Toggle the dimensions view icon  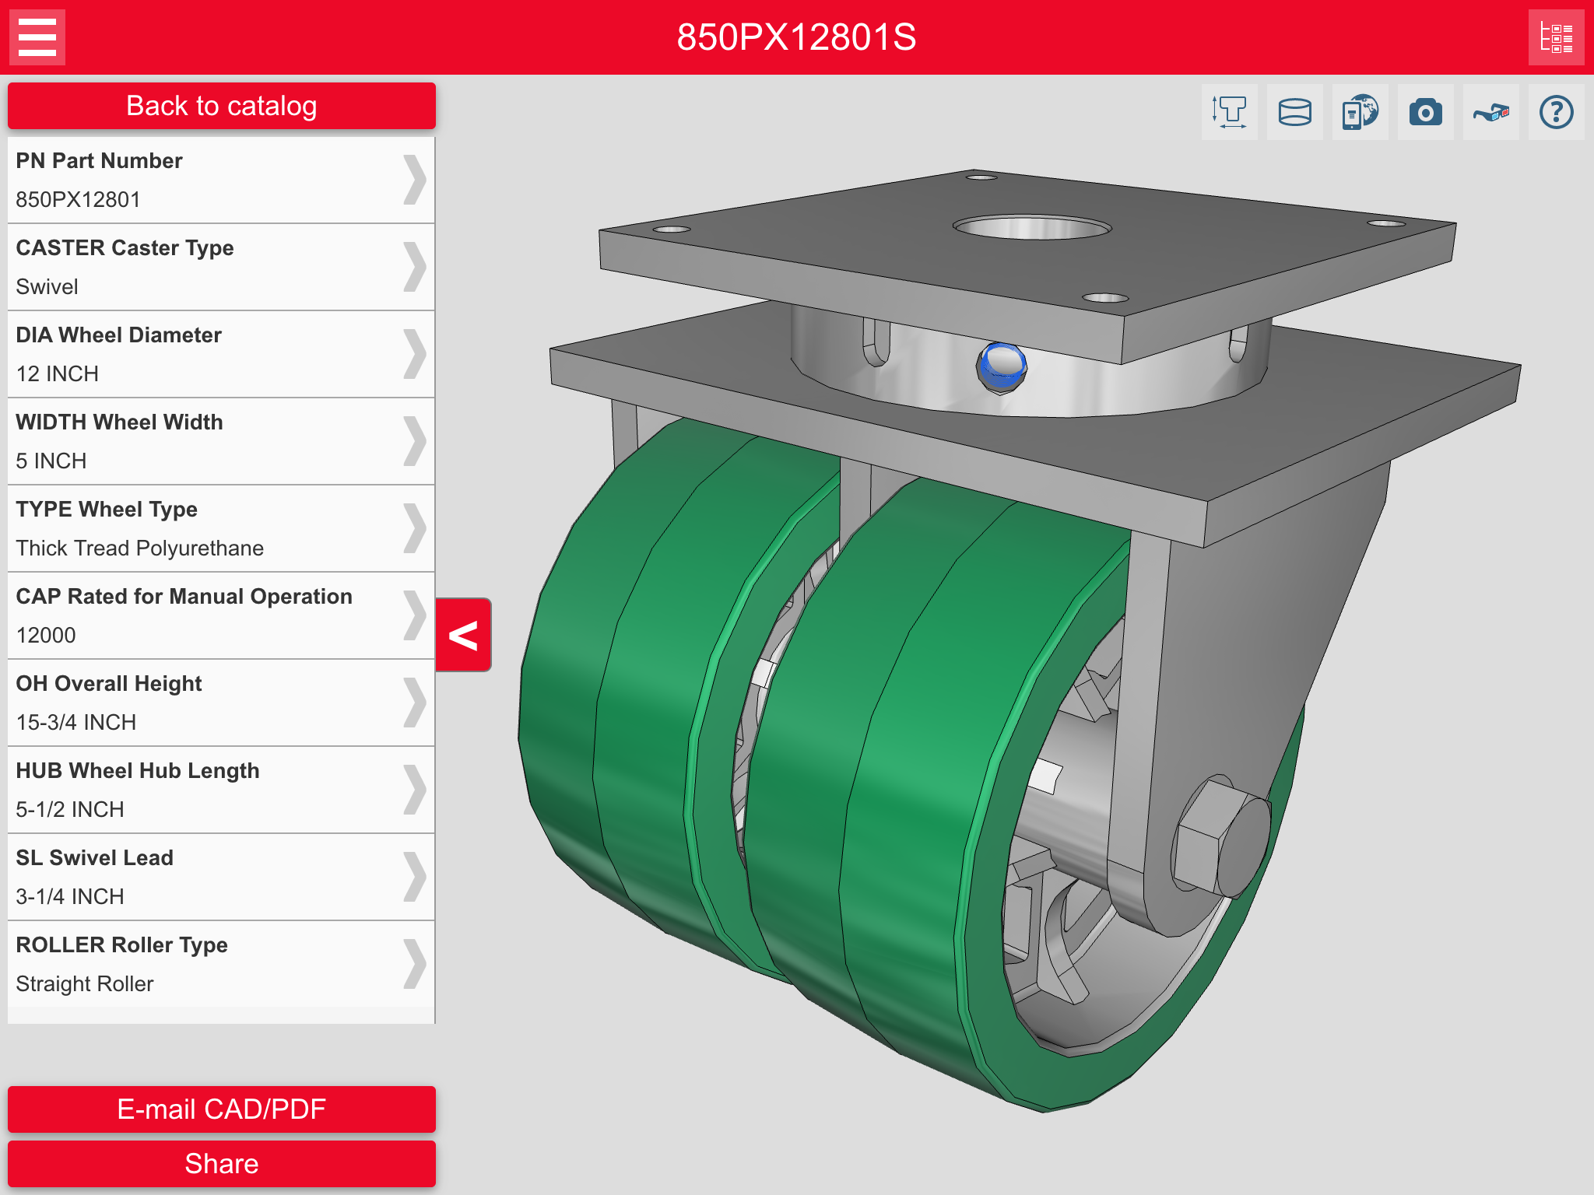1229,112
